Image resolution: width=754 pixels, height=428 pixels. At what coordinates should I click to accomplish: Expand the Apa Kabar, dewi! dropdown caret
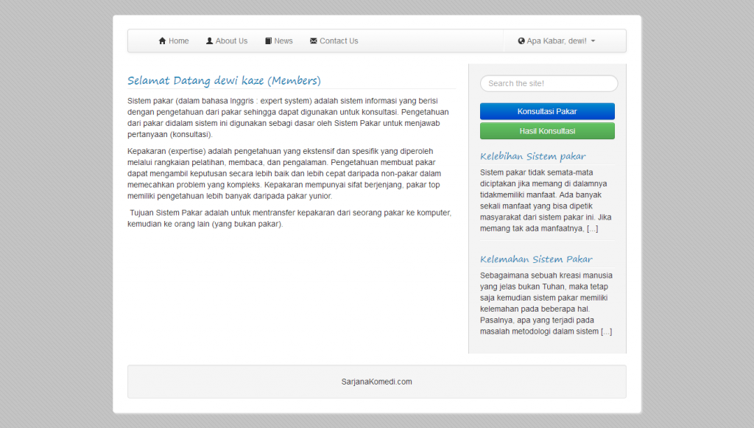[x=593, y=41]
